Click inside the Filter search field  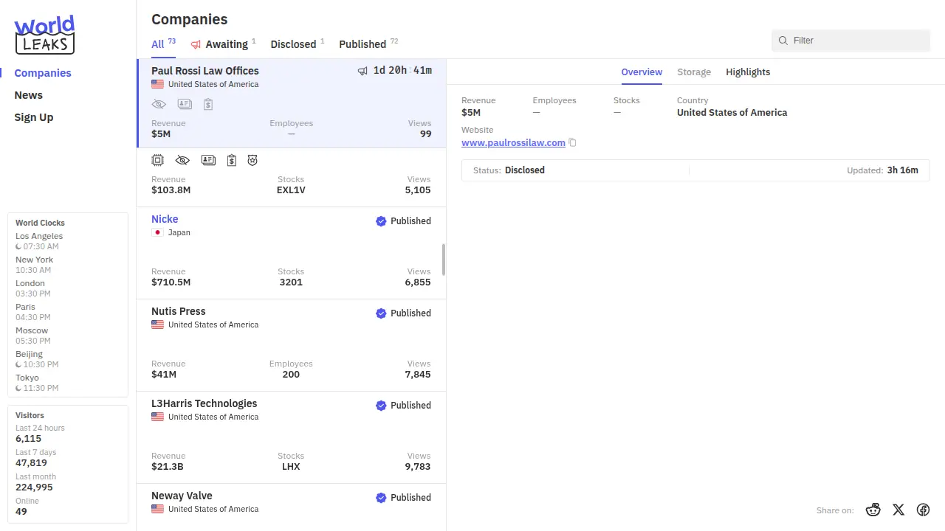coord(856,41)
